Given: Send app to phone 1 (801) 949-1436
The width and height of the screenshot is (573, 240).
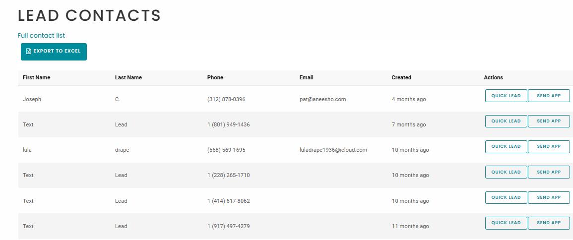Looking at the screenshot, I should click(549, 121).
